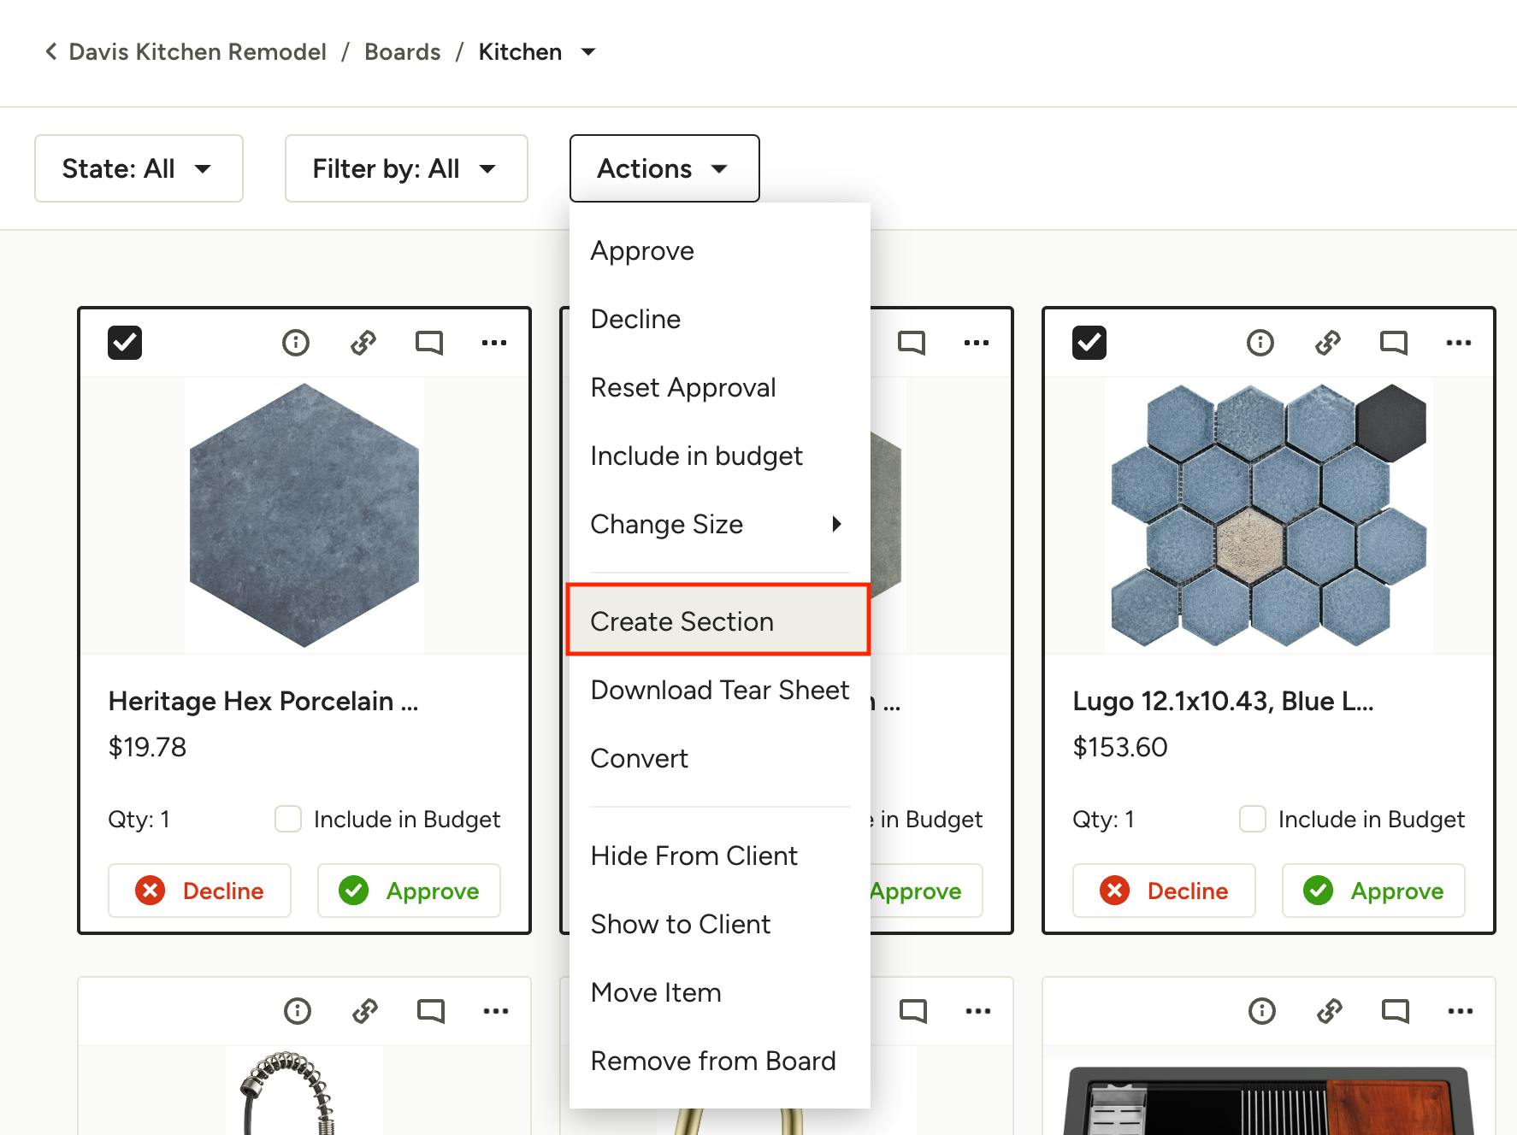The height and width of the screenshot is (1135, 1517).
Task: Open the State: All dropdown
Action: coord(139,168)
